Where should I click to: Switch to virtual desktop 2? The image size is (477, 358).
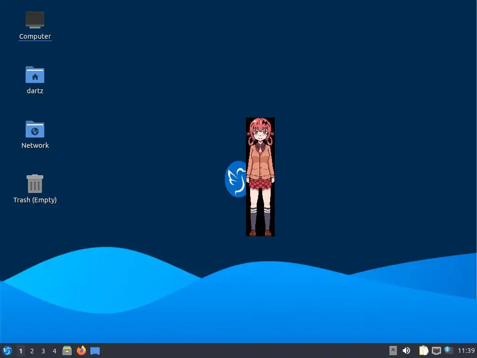click(32, 351)
